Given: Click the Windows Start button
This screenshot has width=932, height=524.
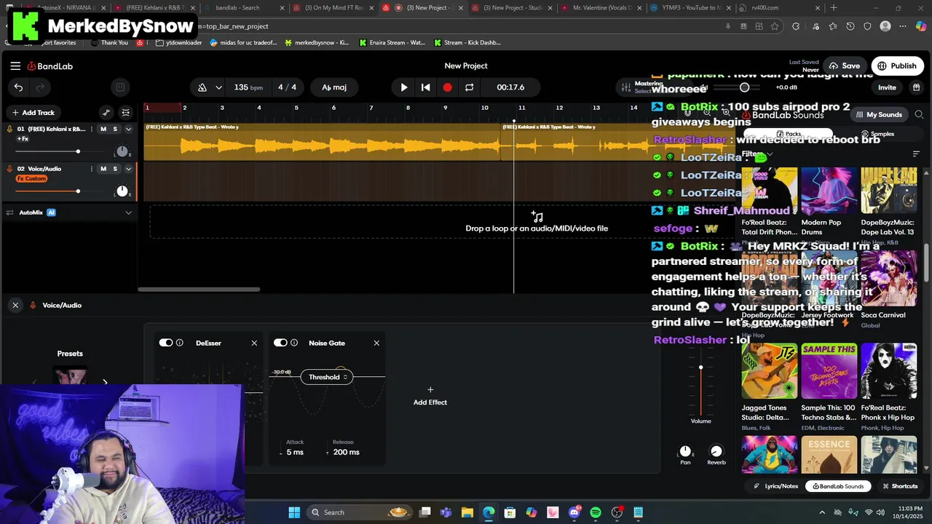Looking at the screenshot, I should 294,512.
